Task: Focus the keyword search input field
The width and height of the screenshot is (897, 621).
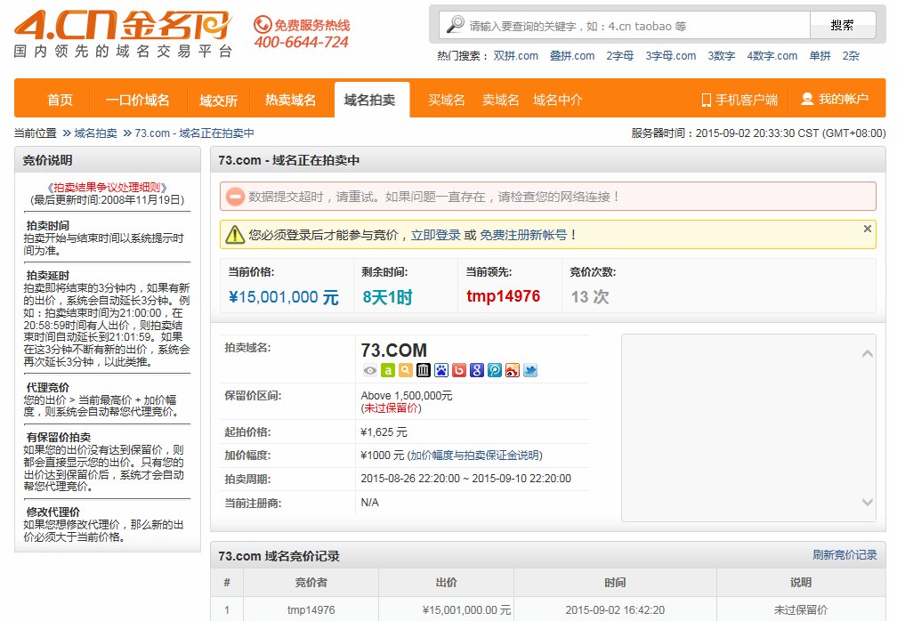Action: pos(636,26)
